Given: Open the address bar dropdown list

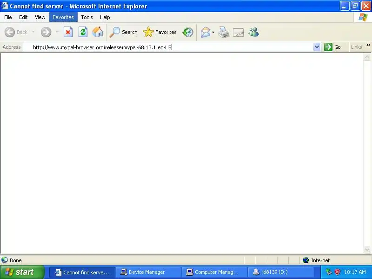Looking at the screenshot, I should (317, 47).
